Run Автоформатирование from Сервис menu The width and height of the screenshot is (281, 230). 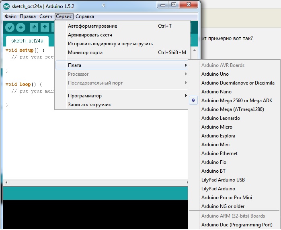[x=92, y=26]
